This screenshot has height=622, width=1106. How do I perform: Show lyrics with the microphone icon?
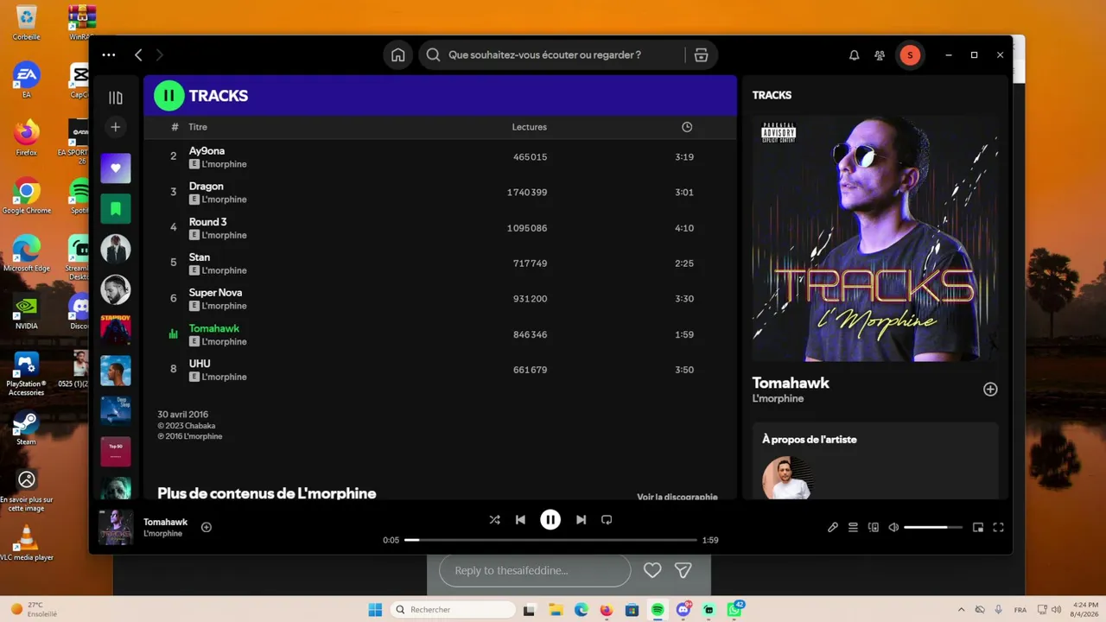click(x=833, y=527)
